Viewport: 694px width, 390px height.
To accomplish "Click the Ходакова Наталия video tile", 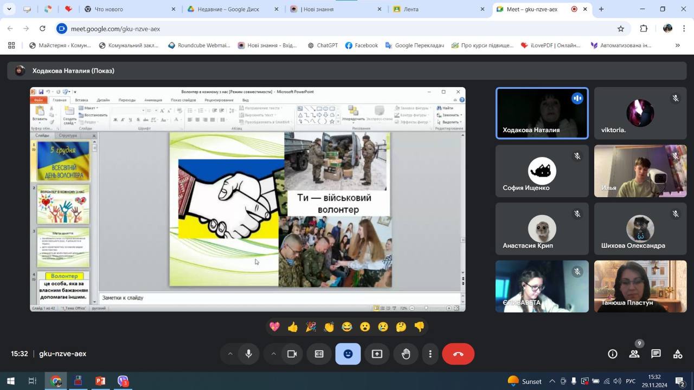I will [542, 114].
